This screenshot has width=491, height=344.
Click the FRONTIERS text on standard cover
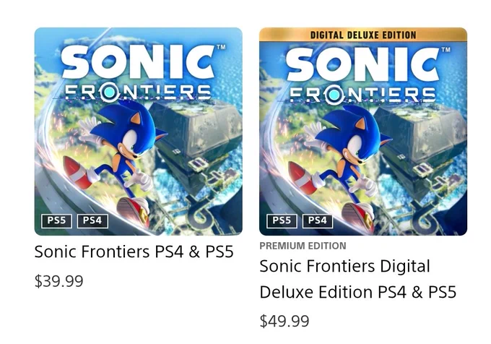(x=138, y=93)
